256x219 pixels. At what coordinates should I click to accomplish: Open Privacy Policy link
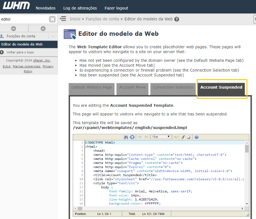click(x=48, y=66)
